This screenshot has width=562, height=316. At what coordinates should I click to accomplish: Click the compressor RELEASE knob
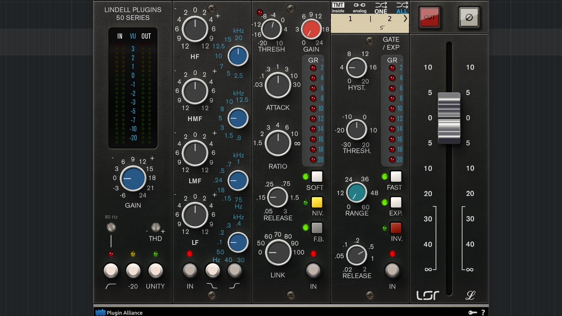click(x=277, y=197)
